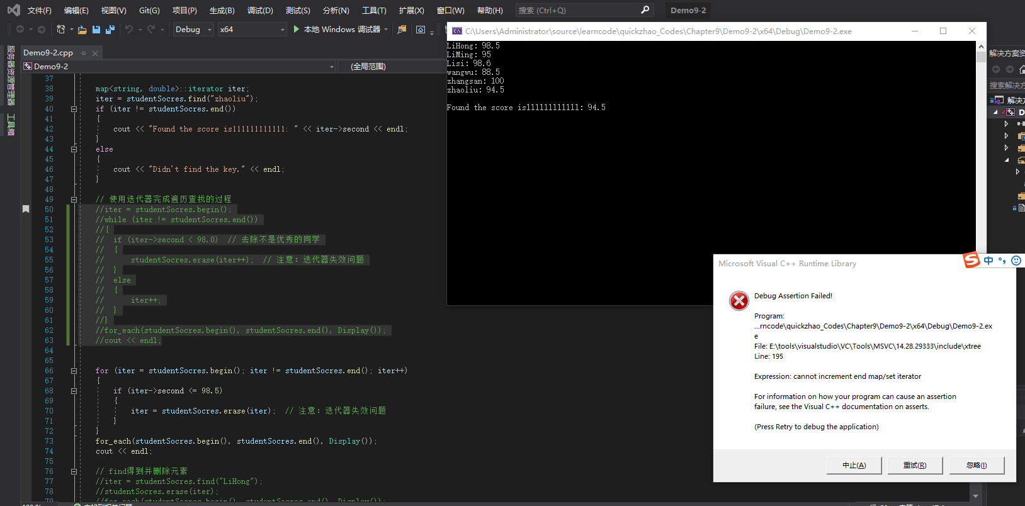Click the undo arrow icon
Image resolution: width=1025 pixels, height=506 pixels.
tap(129, 29)
